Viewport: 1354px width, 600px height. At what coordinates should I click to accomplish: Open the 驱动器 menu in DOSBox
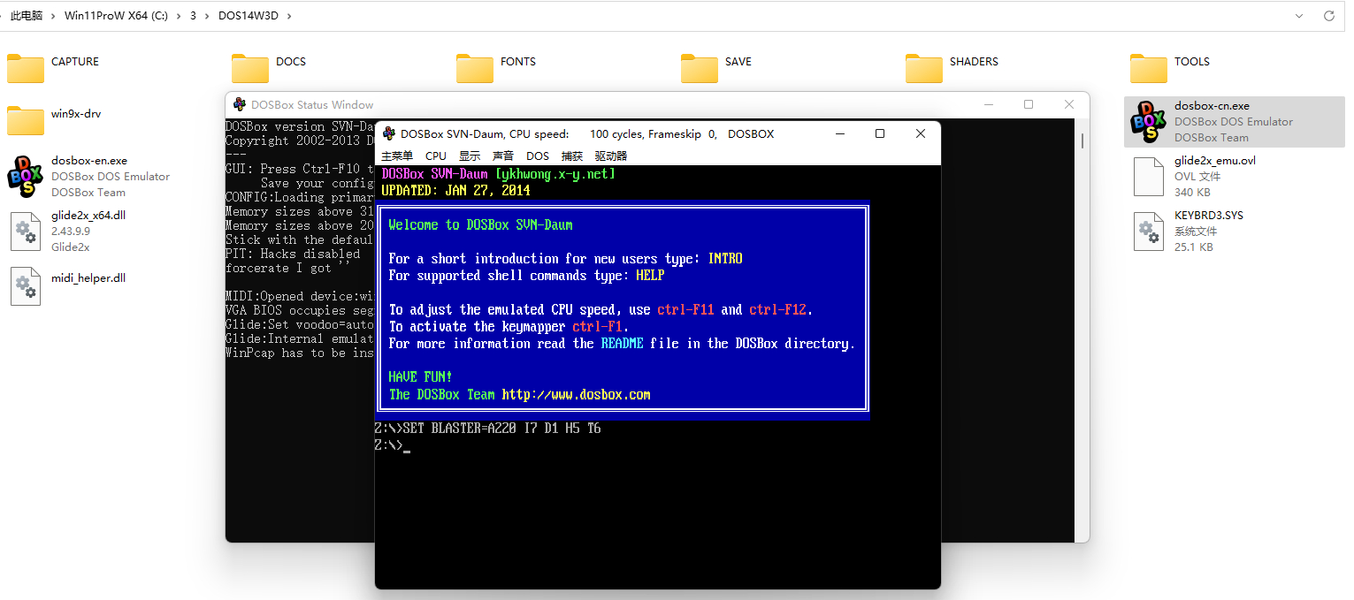tap(611, 156)
